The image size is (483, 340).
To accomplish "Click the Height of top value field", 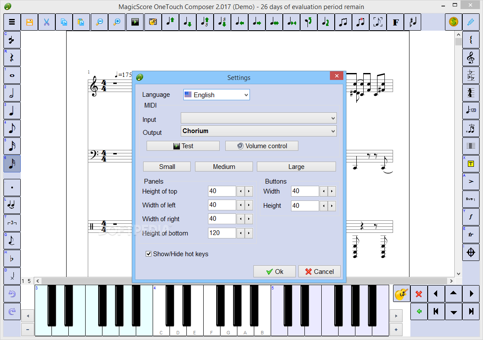I will click(x=222, y=191).
